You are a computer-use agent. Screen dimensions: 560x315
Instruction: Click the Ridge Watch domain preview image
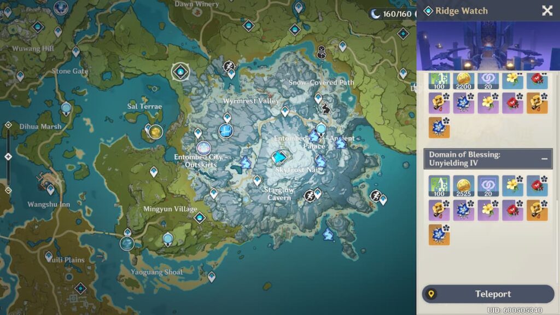[x=488, y=46]
